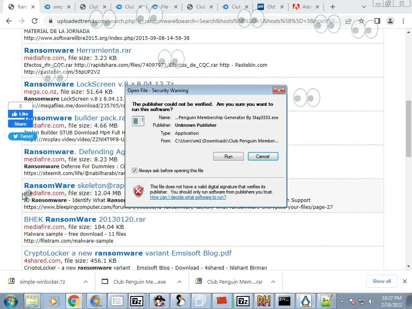Click the Chrome back arrow
This screenshot has width=412, height=309.
[x=9, y=21]
